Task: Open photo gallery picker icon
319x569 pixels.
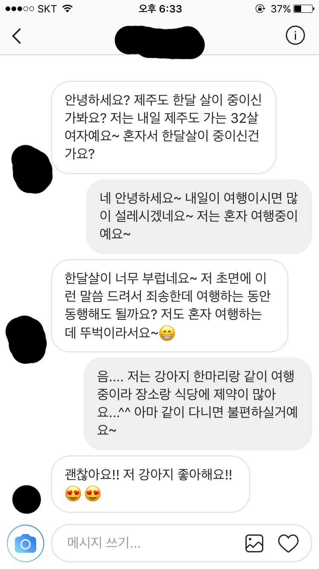Action: [x=254, y=543]
